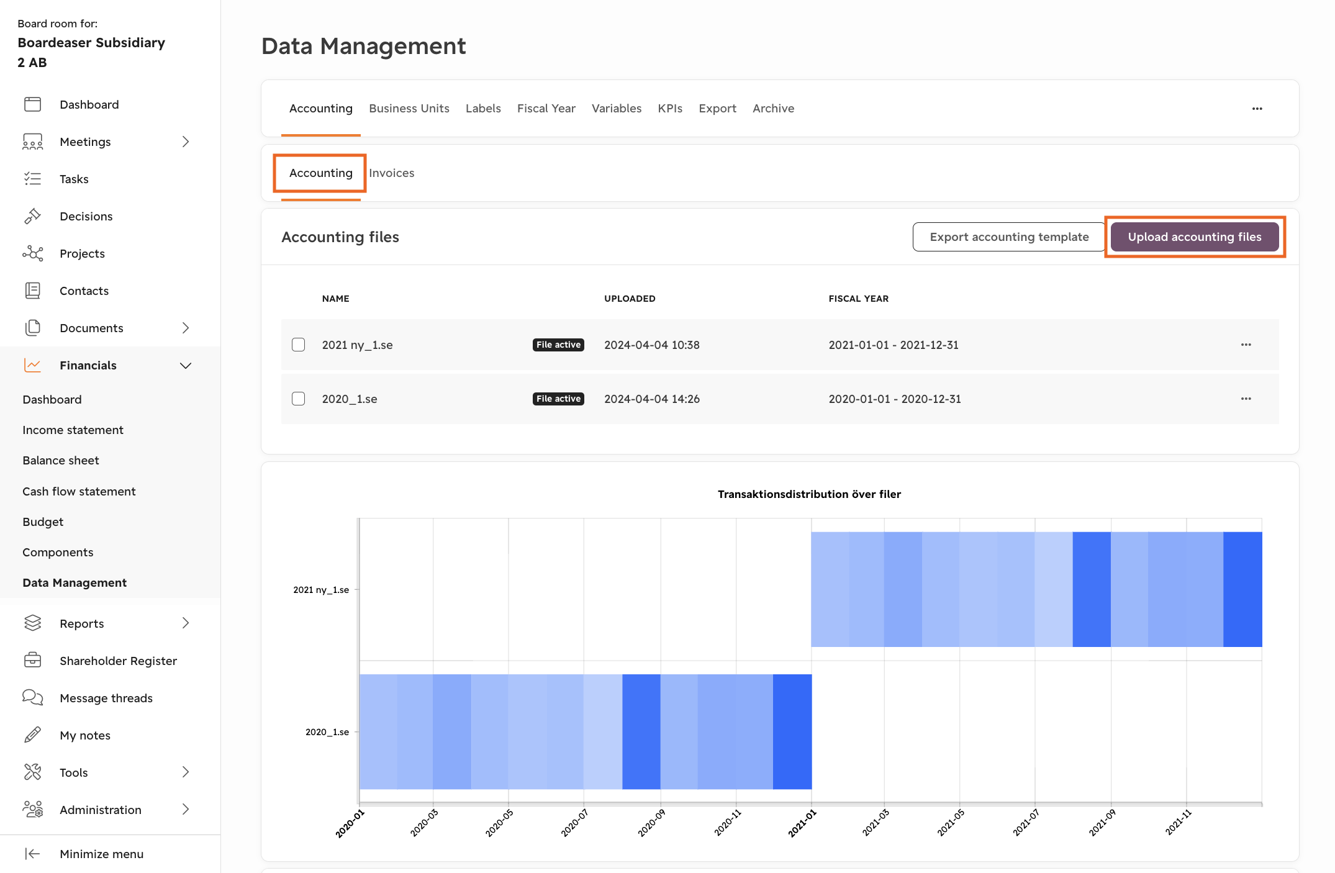The image size is (1335, 873).
Task: Click the uploaded date 2024-04-04 14:26
Action: coord(652,399)
